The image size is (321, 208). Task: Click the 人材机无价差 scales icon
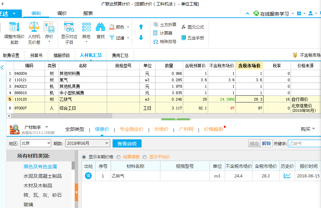34,27
